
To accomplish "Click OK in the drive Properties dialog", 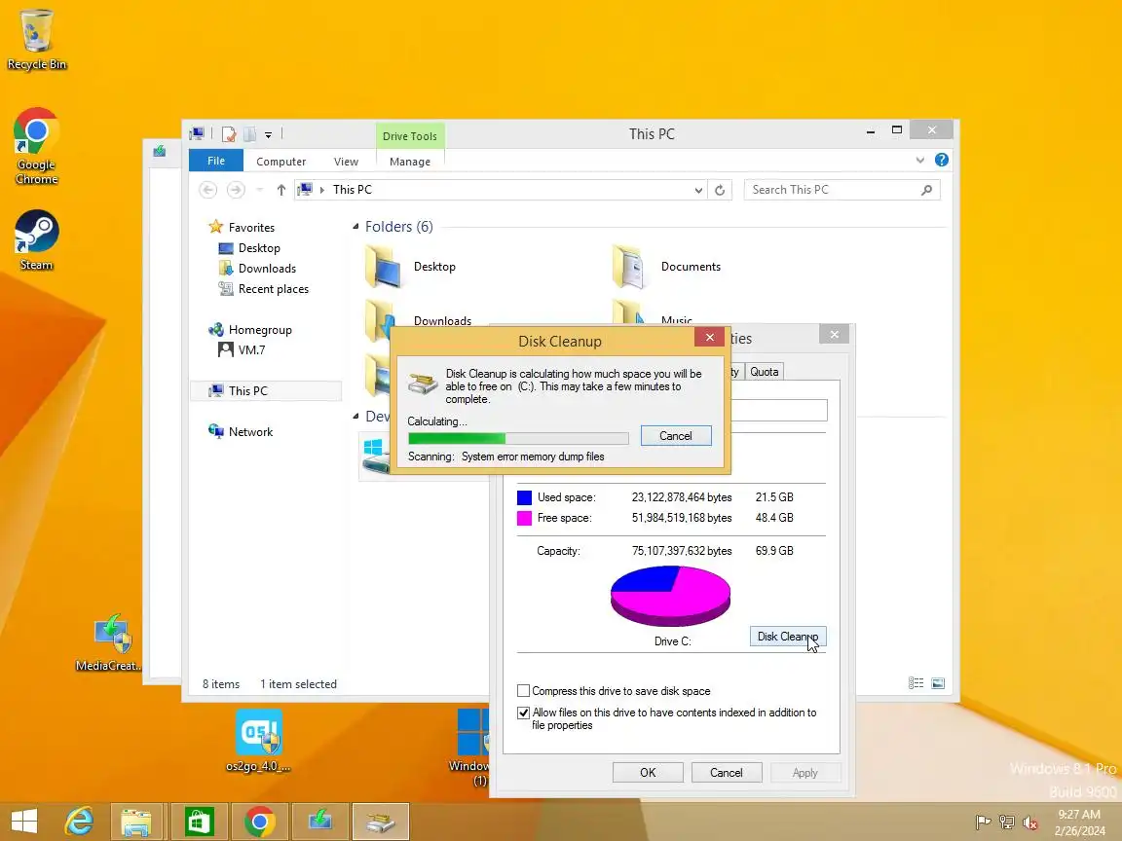I will click(x=648, y=772).
